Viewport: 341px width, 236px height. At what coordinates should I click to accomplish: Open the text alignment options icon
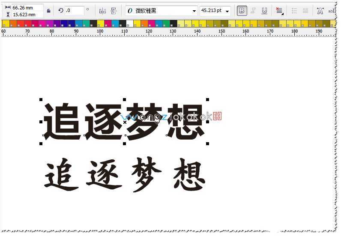point(279,11)
